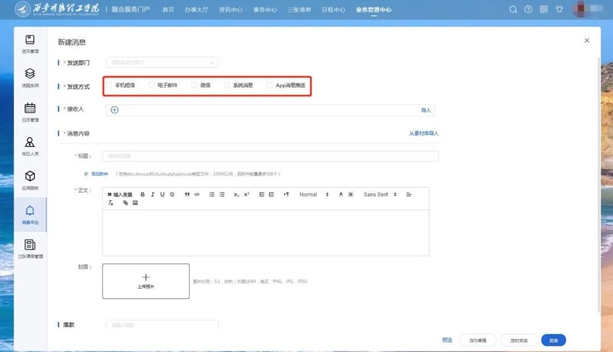The width and height of the screenshot is (613, 352).
Task: Click the blue 发送 button
Action: tap(553, 340)
